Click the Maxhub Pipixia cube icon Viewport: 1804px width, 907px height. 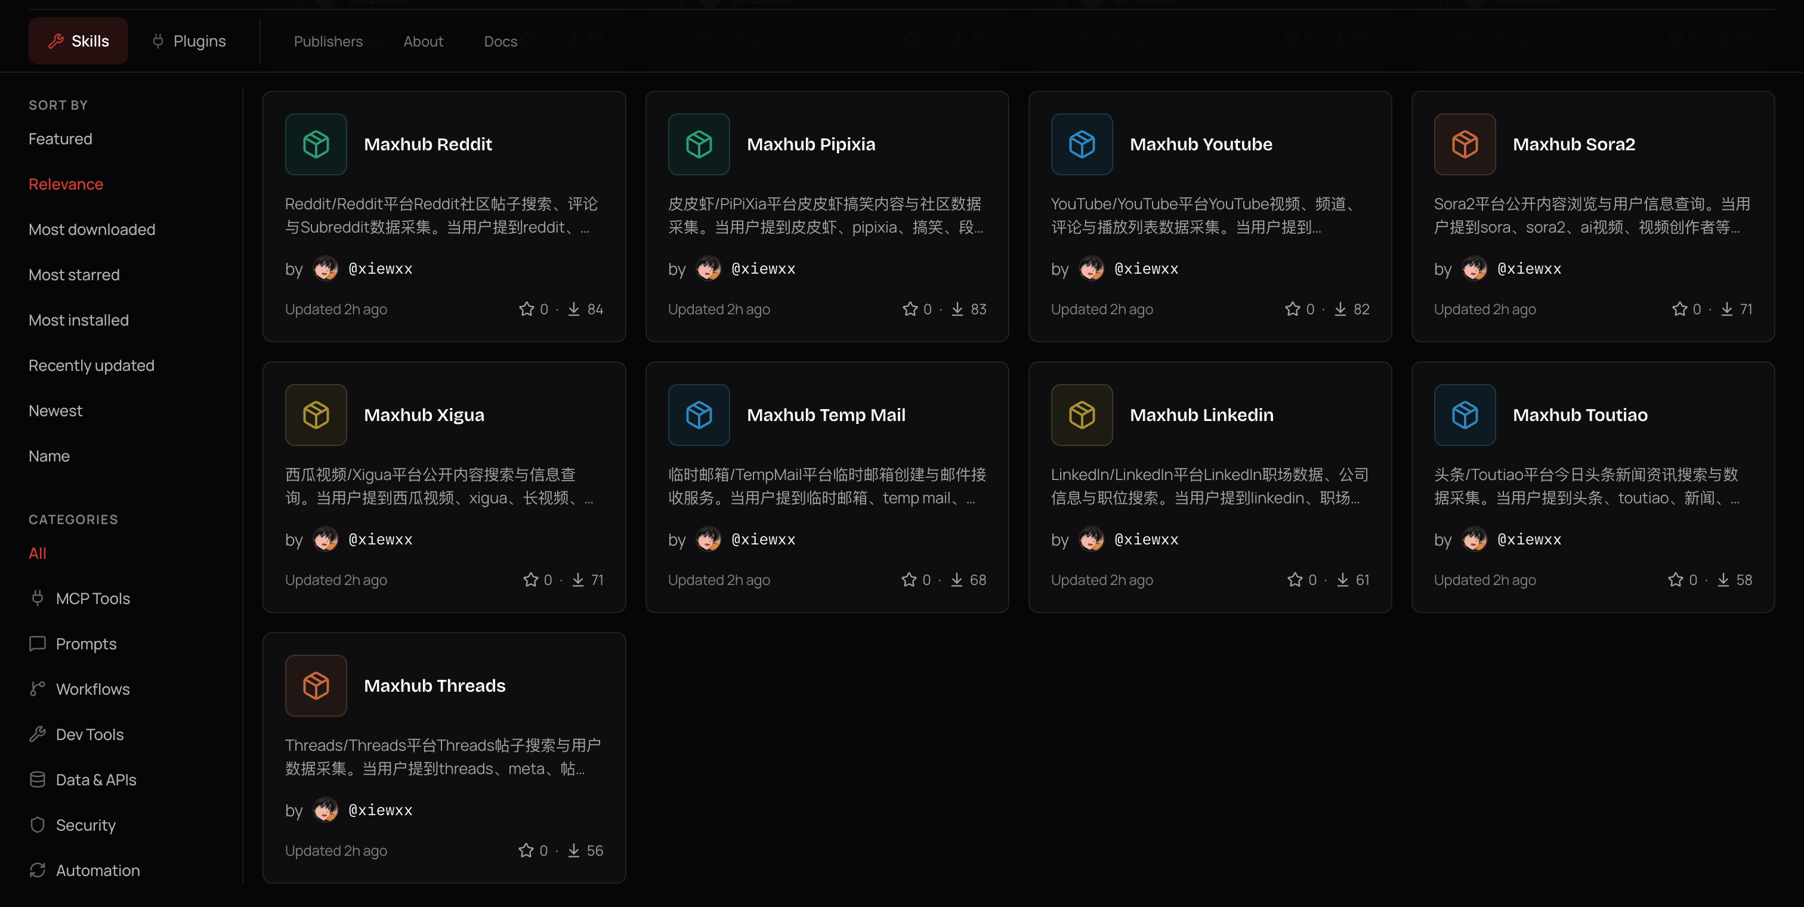699,144
